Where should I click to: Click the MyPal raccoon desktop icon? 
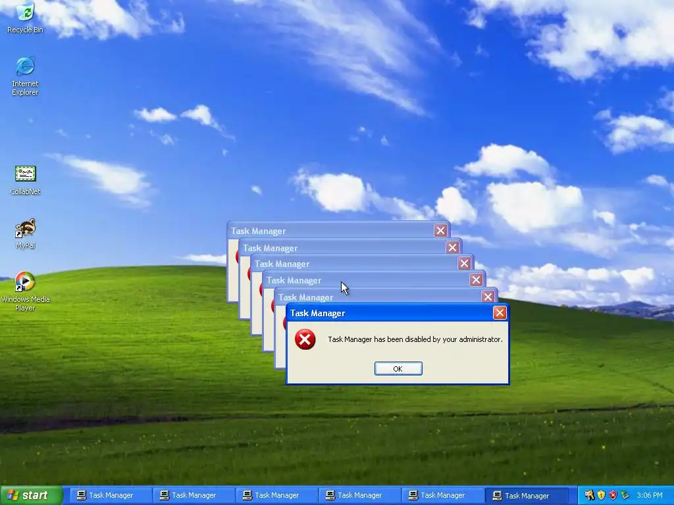[x=25, y=234]
